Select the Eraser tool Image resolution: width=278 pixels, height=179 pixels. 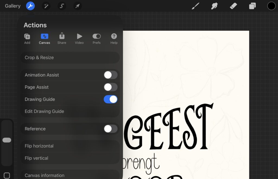point(233,6)
